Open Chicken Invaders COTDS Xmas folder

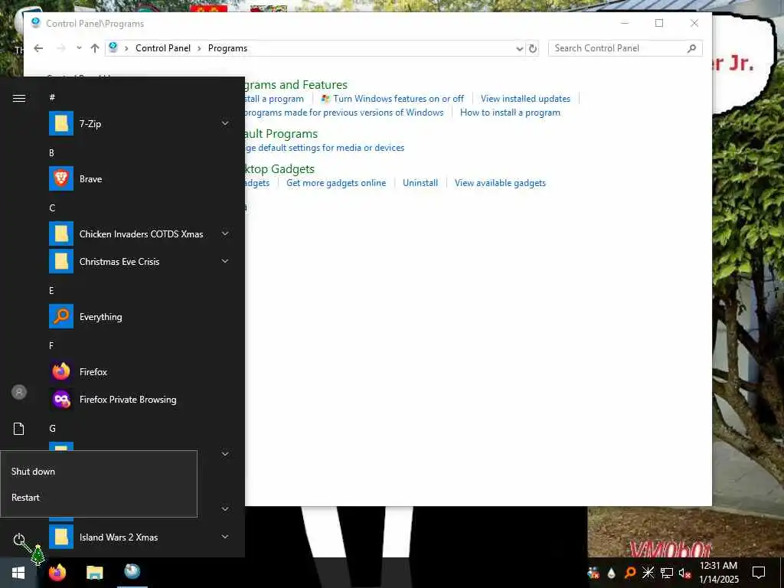tap(139, 234)
